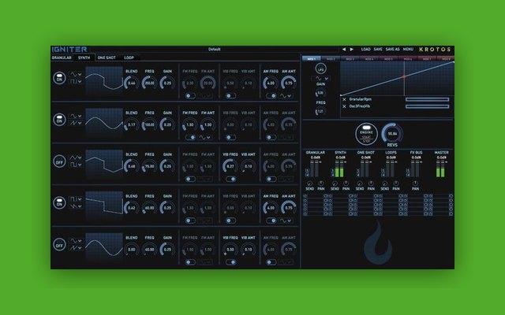Image resolution: width=505 pixels, height=315 pixels.
Task: Open AM waveform dropdown in oscillator 1 row
Action: 286,96
